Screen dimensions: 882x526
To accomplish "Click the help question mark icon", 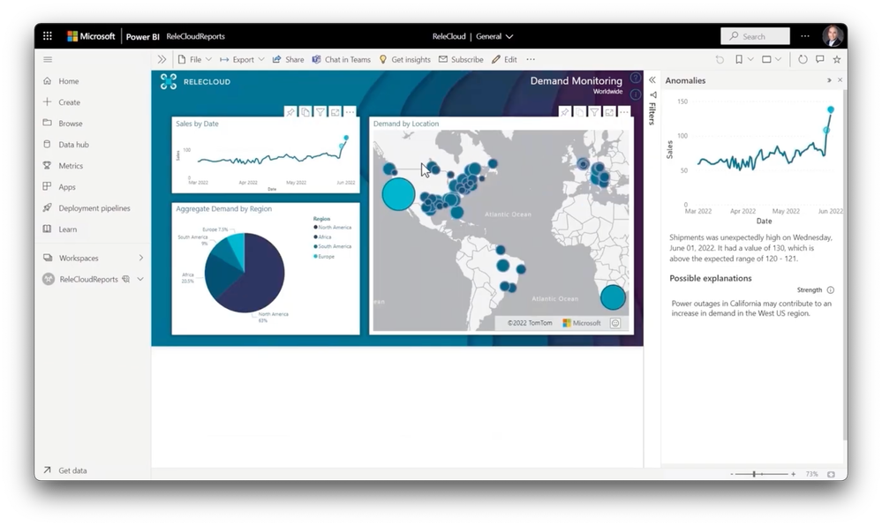I will point(636,79).
